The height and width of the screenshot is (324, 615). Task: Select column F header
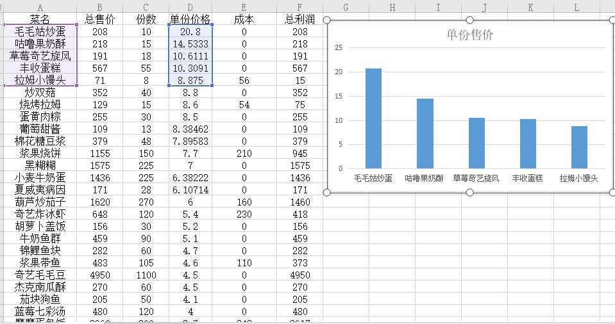point(299,7)
